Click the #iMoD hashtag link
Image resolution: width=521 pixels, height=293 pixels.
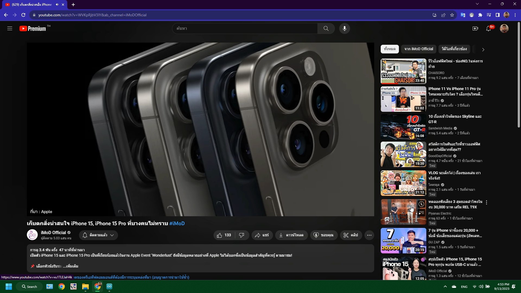pyautogui.click(x=177, y=224)
